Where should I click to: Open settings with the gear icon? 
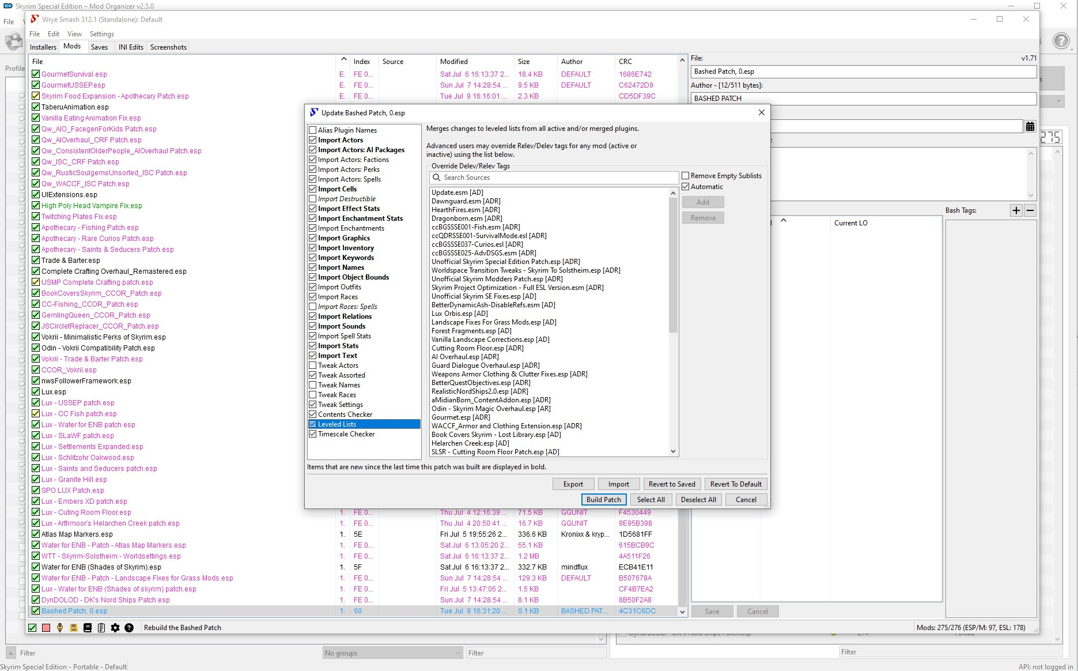coord(115,628)
